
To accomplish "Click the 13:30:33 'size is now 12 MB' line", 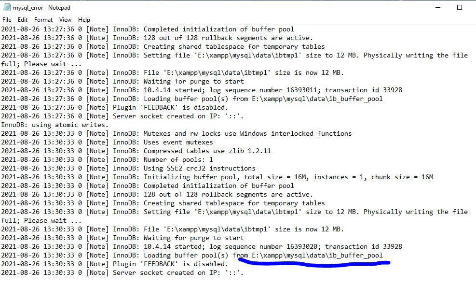I will [x=173, y=229].
